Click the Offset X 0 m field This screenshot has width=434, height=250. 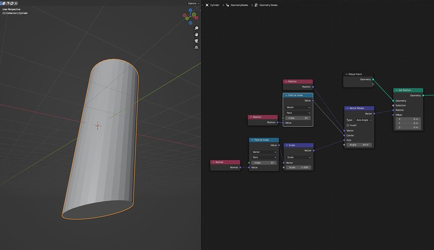(408, 119)
